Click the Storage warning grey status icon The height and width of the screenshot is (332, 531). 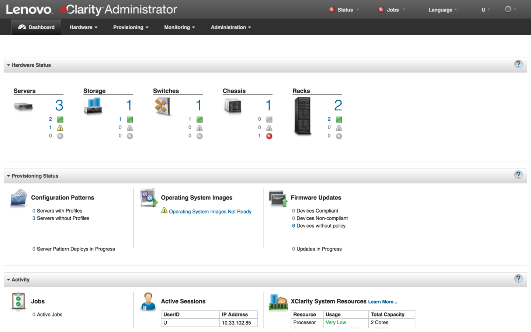click(130, 128)
